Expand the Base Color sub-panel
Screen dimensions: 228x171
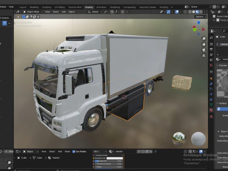coord(218,132)
